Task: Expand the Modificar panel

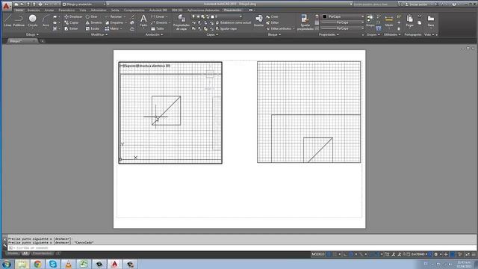Action: point(99,34)
